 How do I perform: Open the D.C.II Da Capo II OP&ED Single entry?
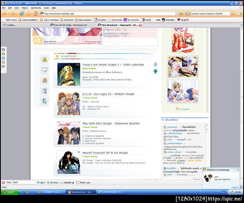tap(108, 94)
